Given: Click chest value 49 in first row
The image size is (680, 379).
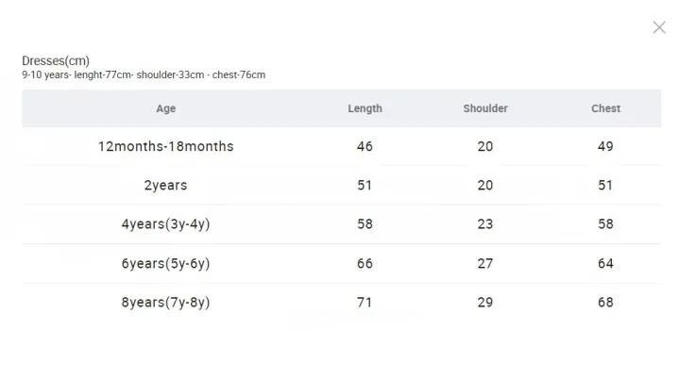Looking at the screenshot, I should (x=605, y=146).
